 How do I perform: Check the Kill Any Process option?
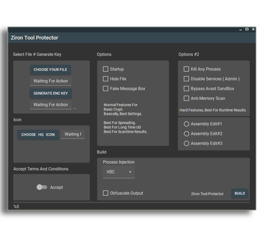coord(186,69)
